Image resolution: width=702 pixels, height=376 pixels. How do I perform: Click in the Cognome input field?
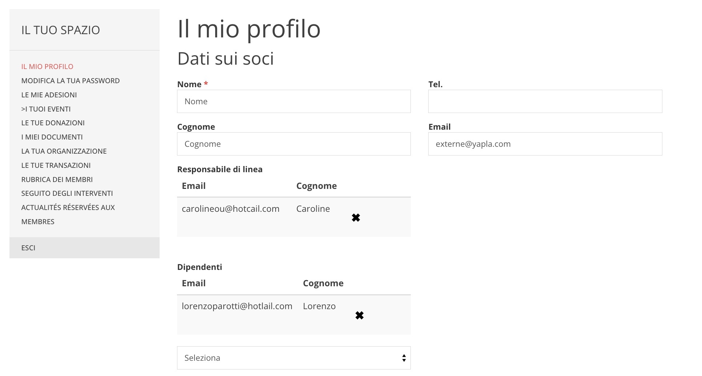click(293, 144)
